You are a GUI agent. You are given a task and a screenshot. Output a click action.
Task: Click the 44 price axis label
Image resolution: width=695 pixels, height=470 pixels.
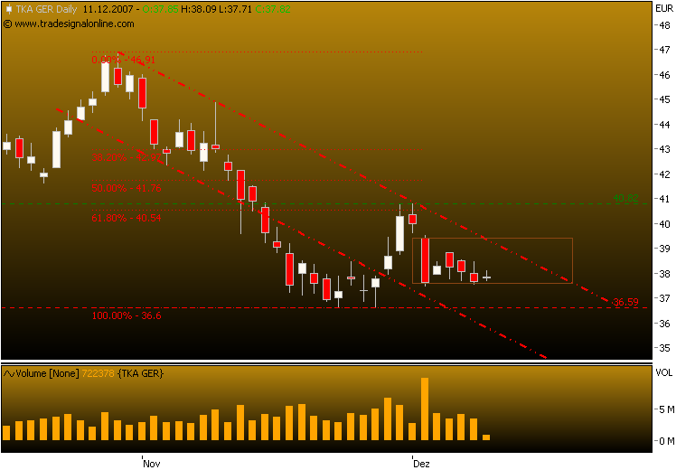click(664, 125)
